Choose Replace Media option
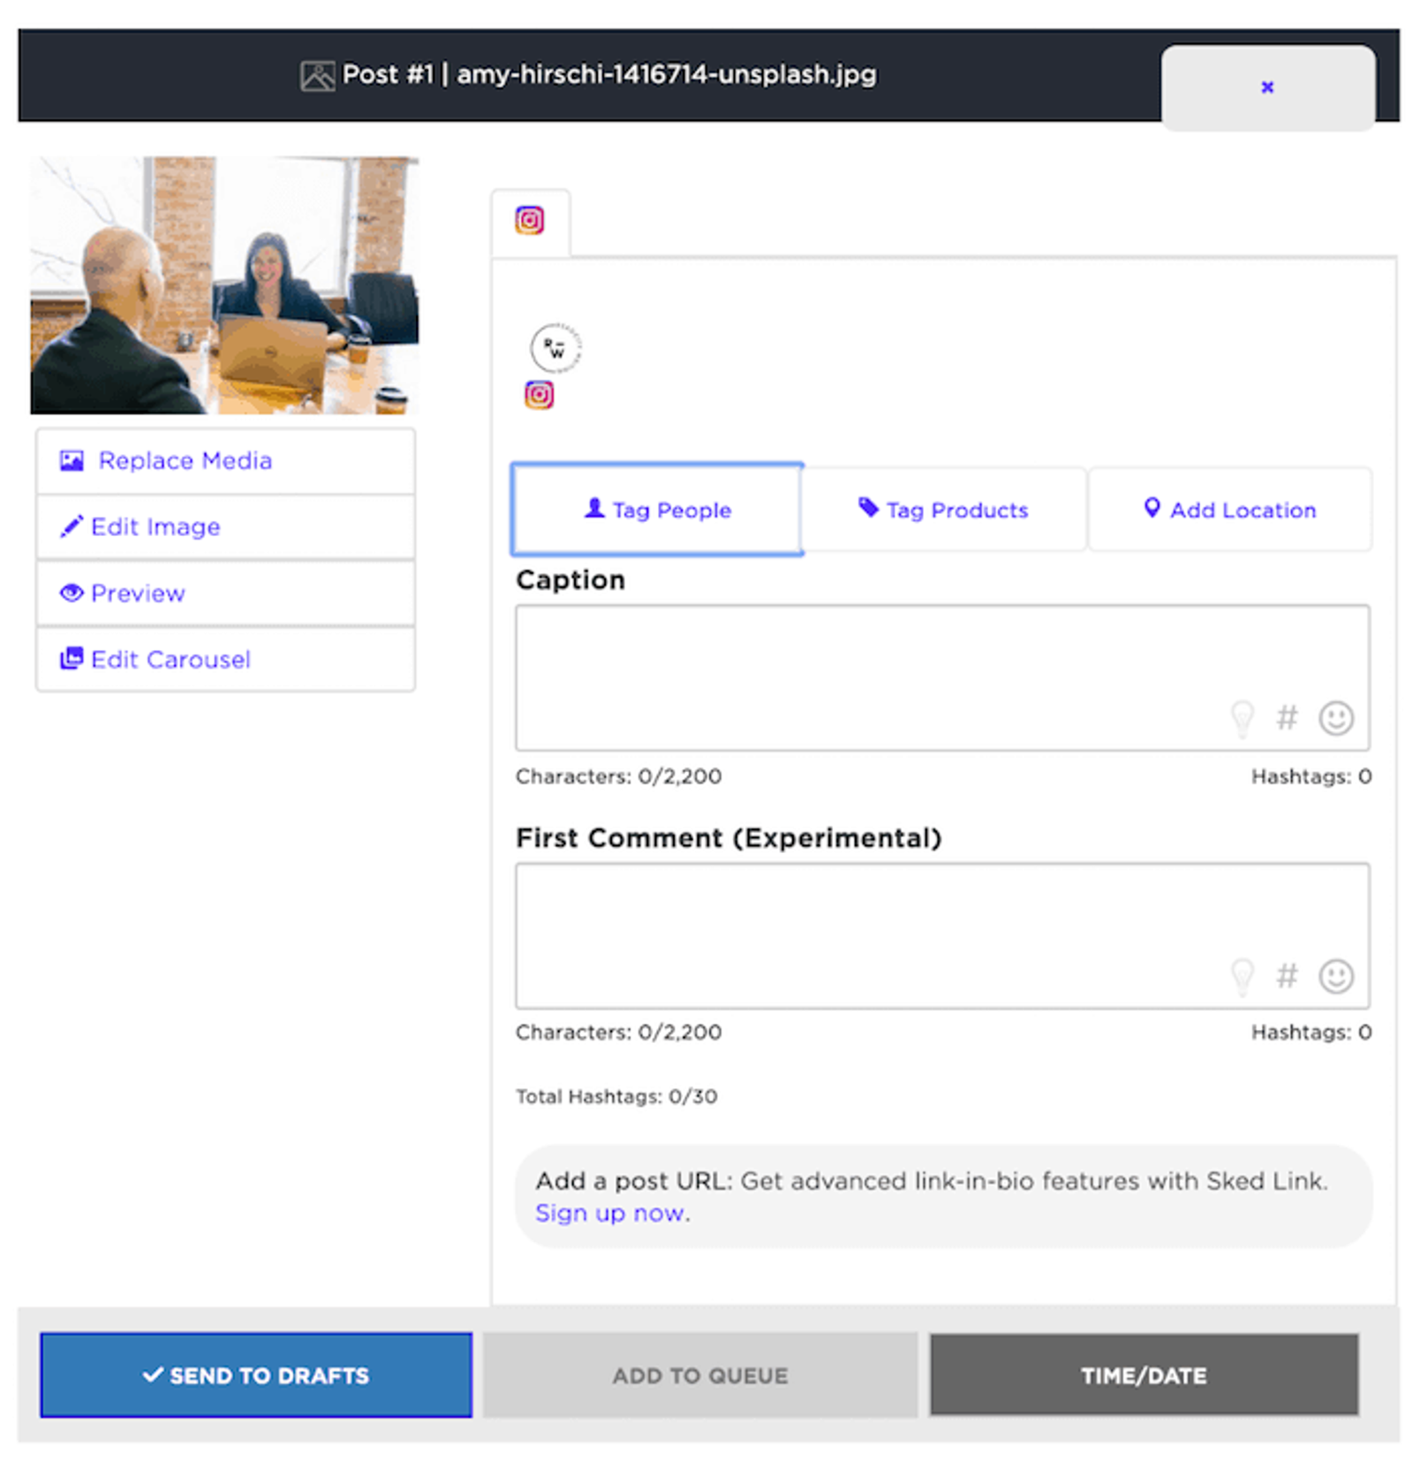This screenshot has height=1460, width=1413. [225, 461]
